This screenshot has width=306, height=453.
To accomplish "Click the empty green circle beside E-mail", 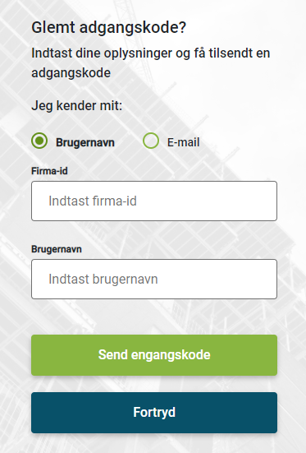I will (x=151, y=141).
